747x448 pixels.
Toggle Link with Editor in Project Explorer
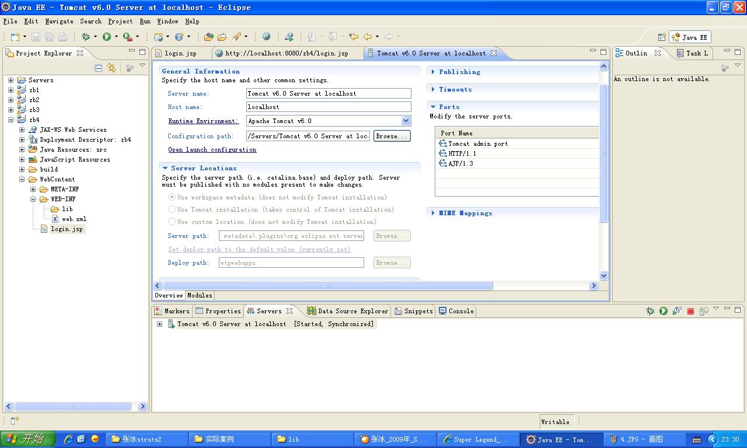(x=111, y=68)
